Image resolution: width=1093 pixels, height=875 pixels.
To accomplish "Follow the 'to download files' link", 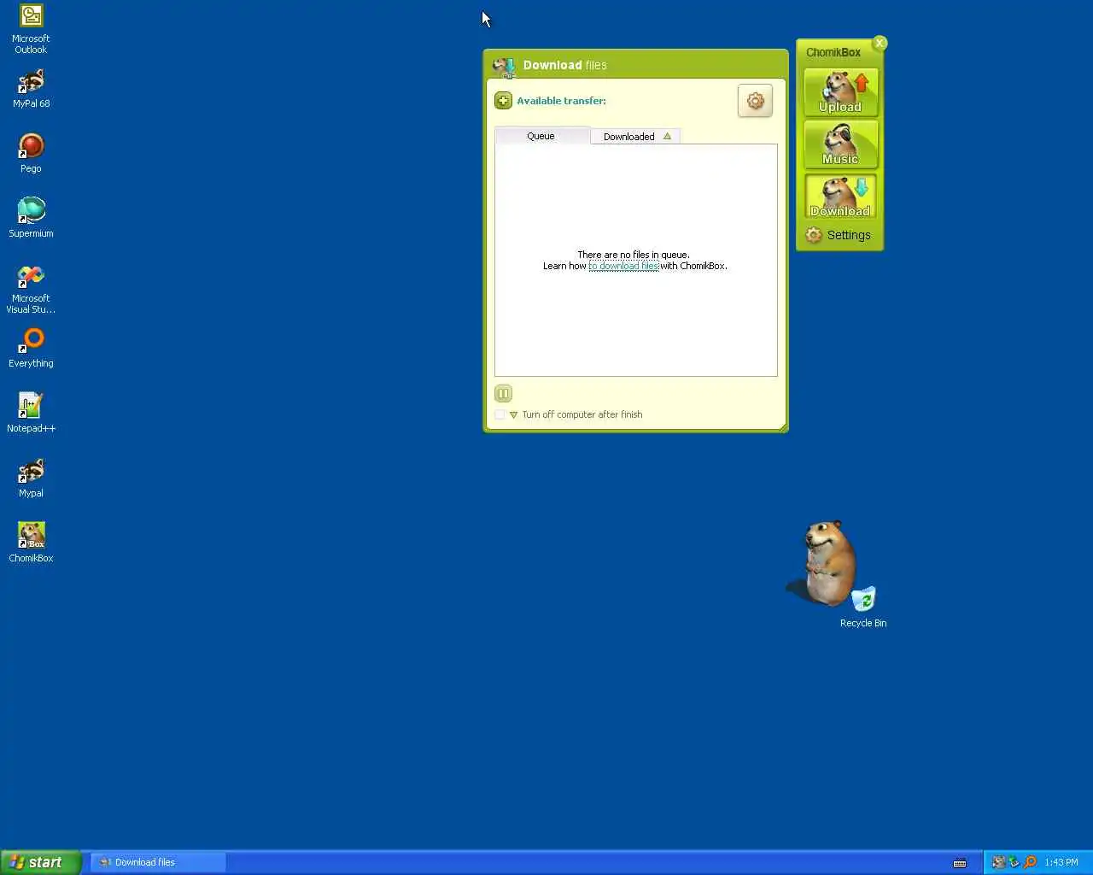I will point(623,266).
